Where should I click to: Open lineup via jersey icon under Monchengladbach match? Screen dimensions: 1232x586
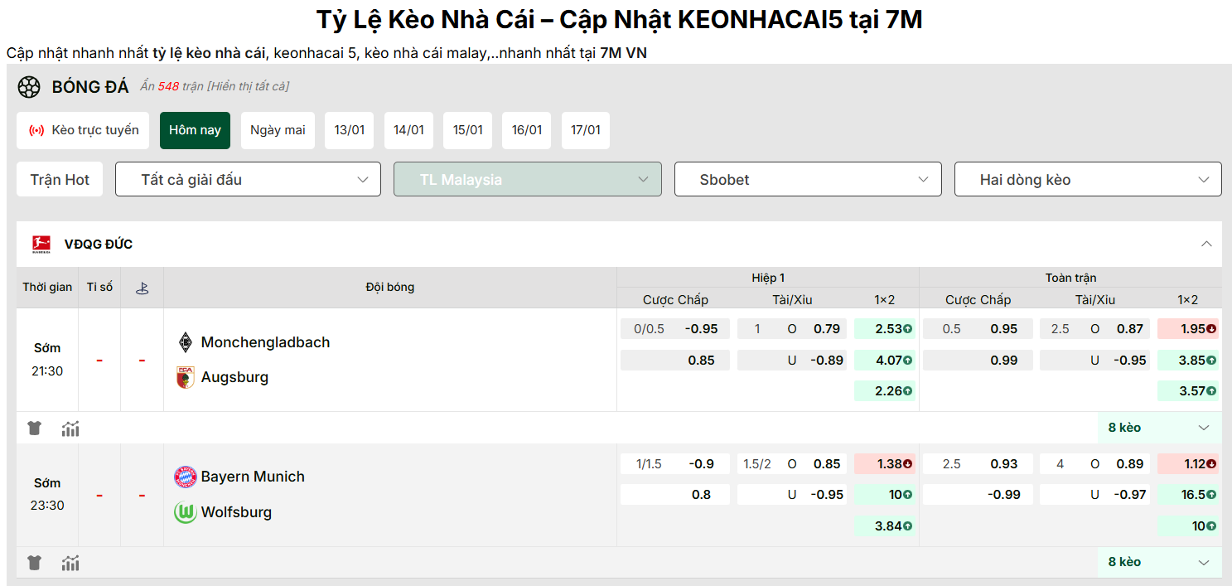pos(33,429)
